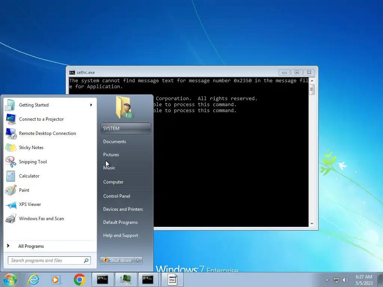Open the notepad-style taskbar icon
The image size is (383, 287).
pyautogui.click(x=172, y=280)
